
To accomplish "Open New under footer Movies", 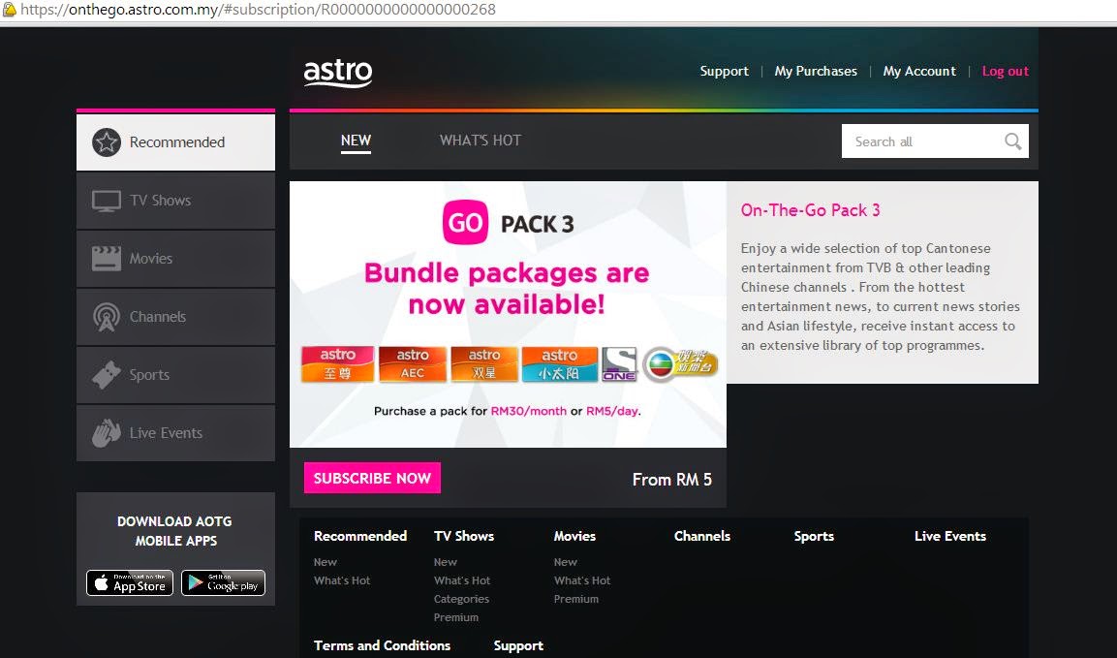I will click(566, 562).
